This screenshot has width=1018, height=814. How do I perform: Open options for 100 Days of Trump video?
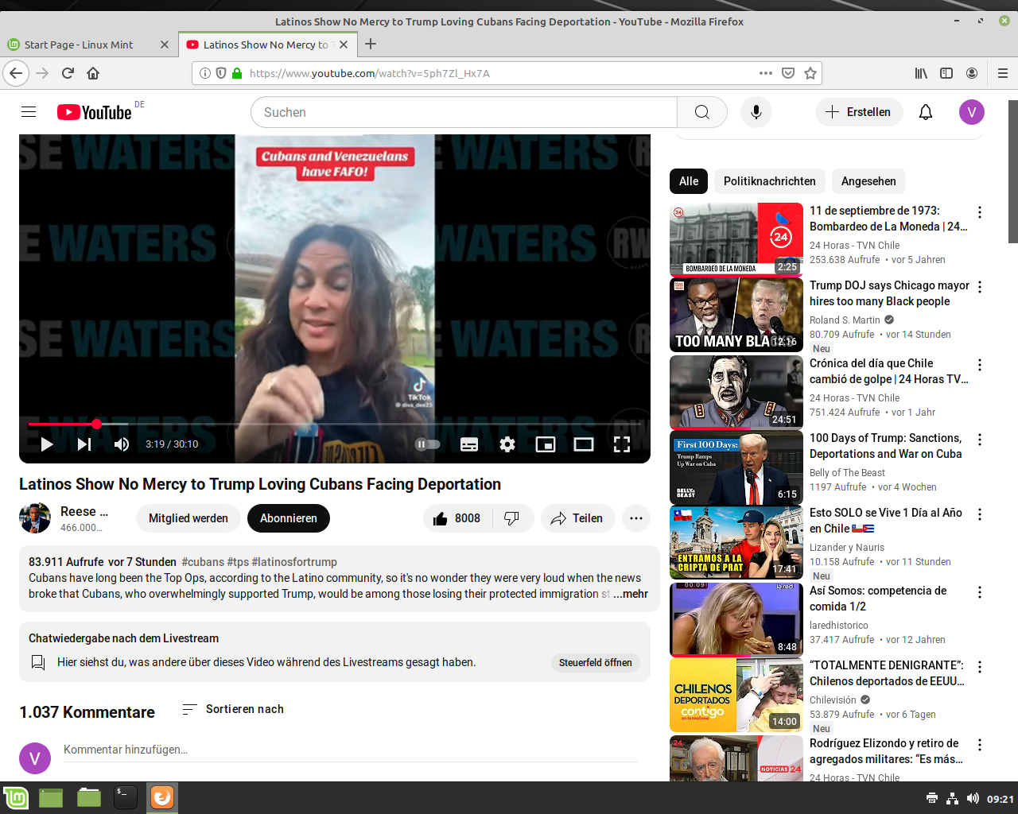tap(980, 440)
